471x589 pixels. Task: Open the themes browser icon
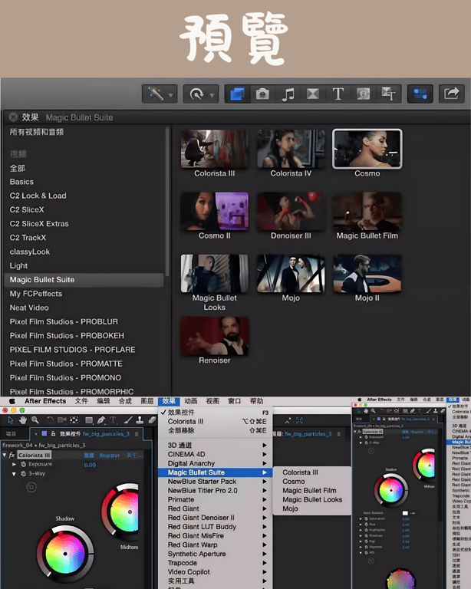click(388, 94)
